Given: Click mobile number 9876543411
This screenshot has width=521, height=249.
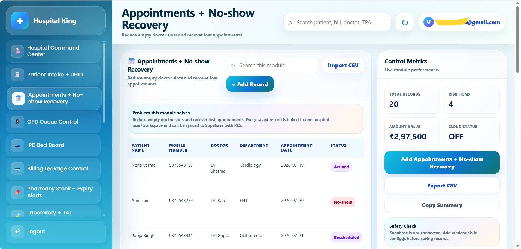Looking at the screenshot, I should (x=181, y=236).
